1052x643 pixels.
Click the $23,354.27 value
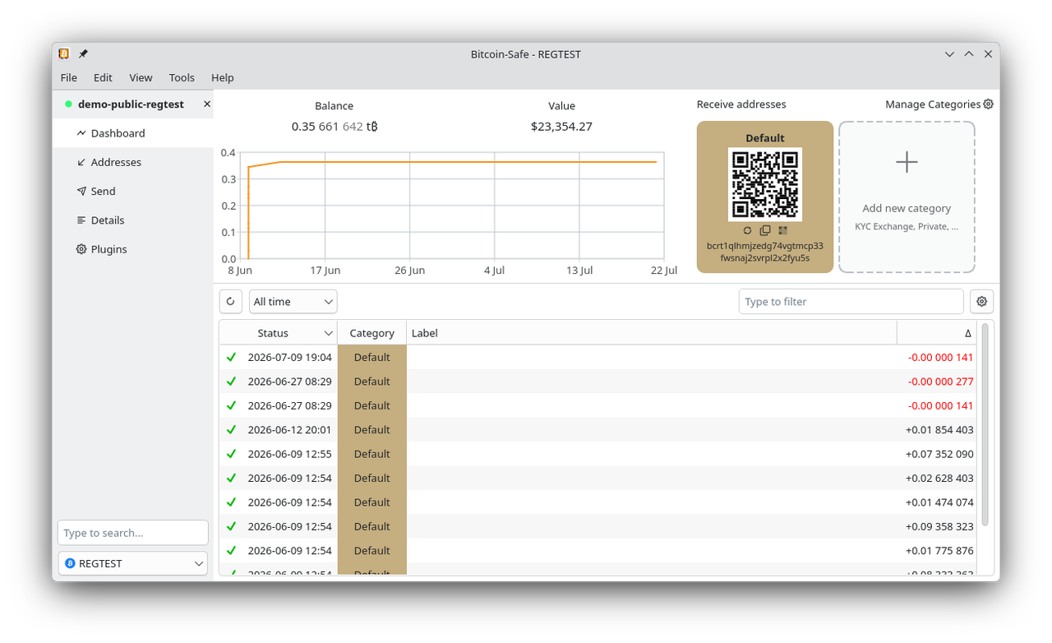point(561,127)
